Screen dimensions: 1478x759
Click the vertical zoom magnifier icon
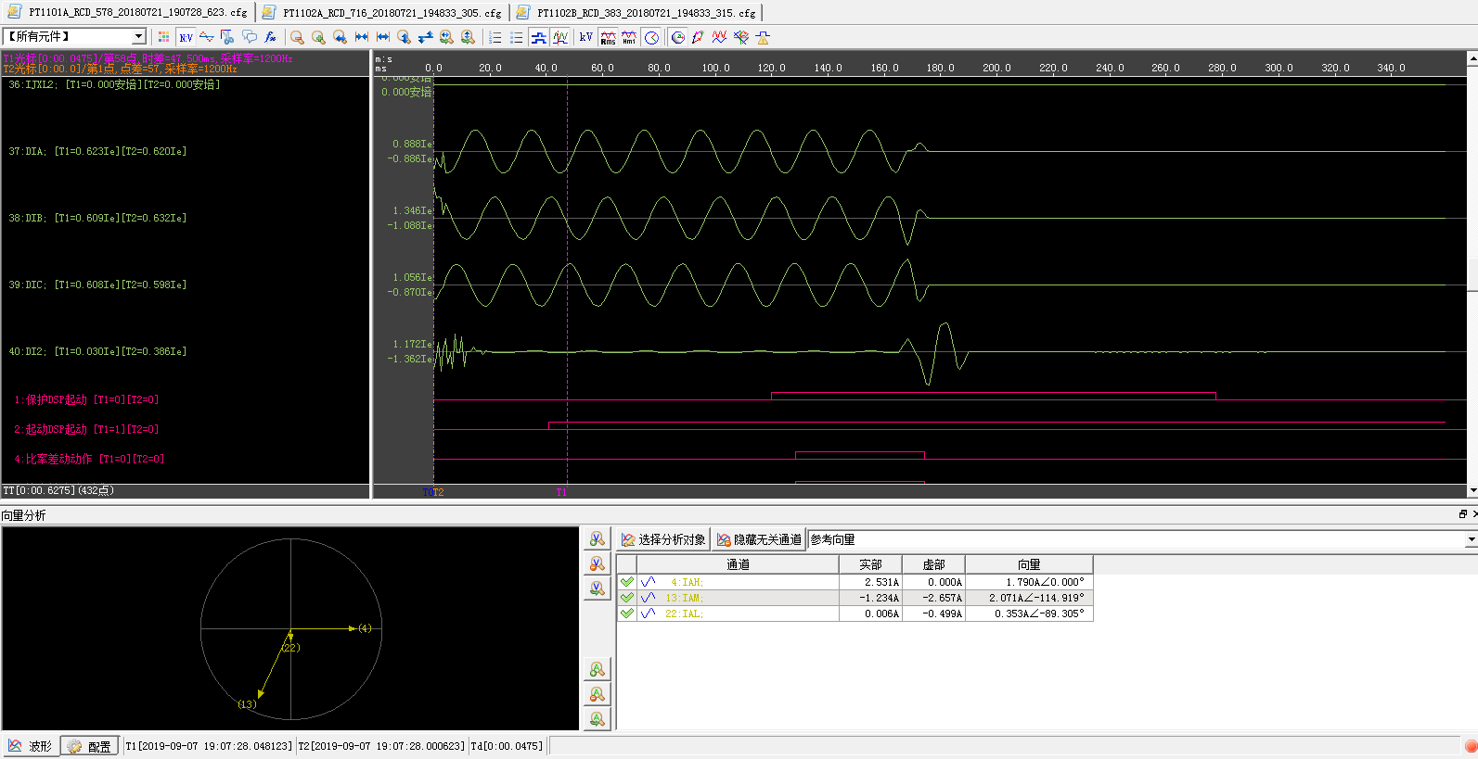[x=404, y=37]
